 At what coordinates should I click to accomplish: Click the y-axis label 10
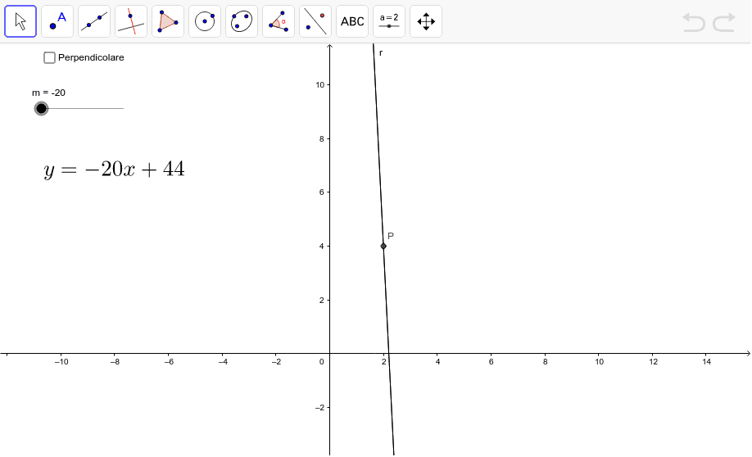pos(320,85)
